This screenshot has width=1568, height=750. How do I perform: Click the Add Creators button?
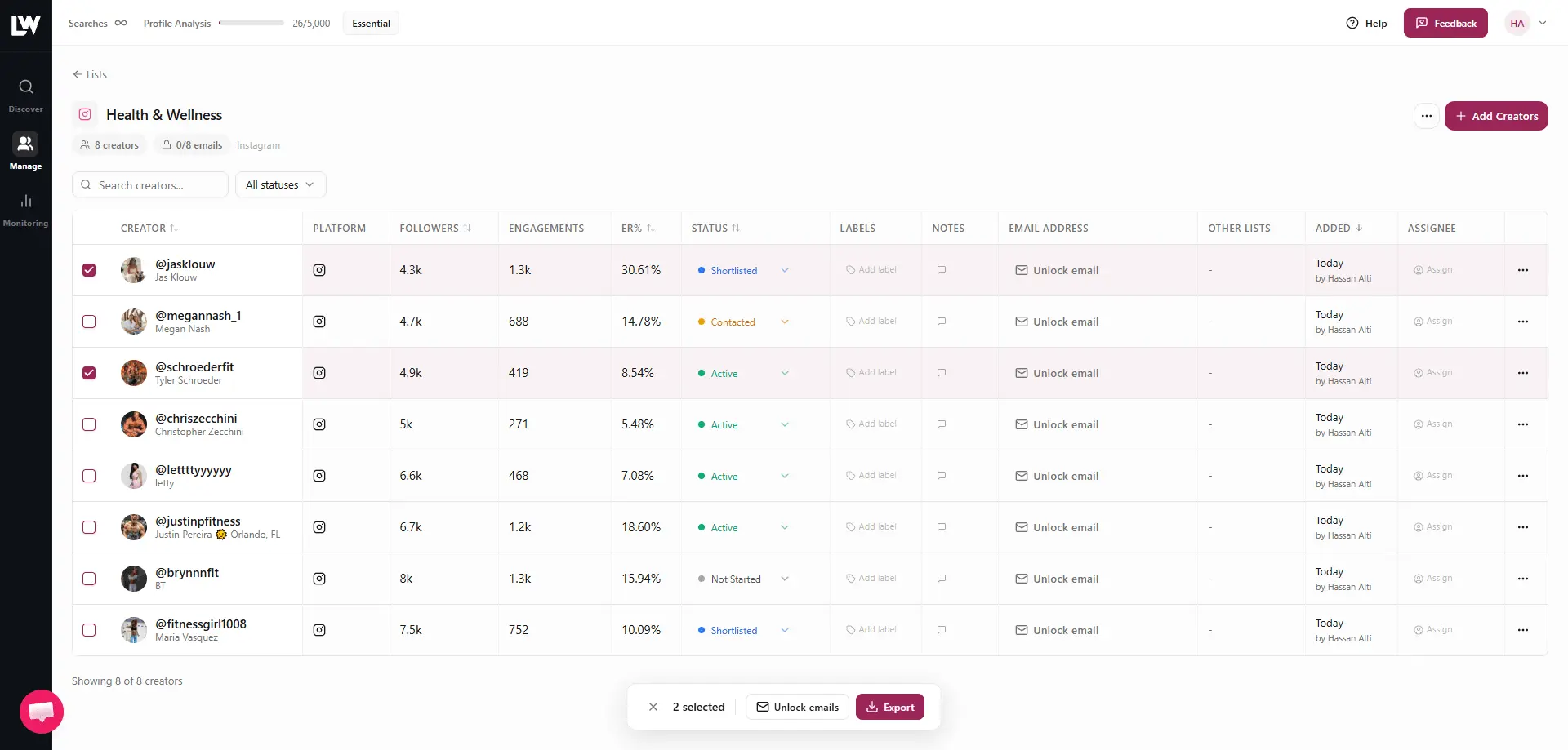(x=1496, y=116)
